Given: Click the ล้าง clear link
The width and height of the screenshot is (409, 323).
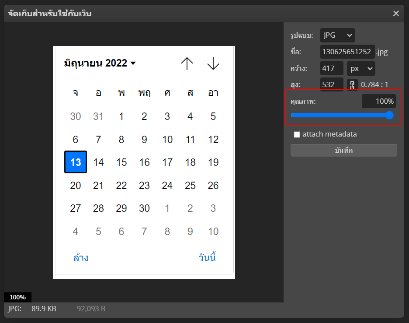Looking at the screenshot, I should 81,258.
